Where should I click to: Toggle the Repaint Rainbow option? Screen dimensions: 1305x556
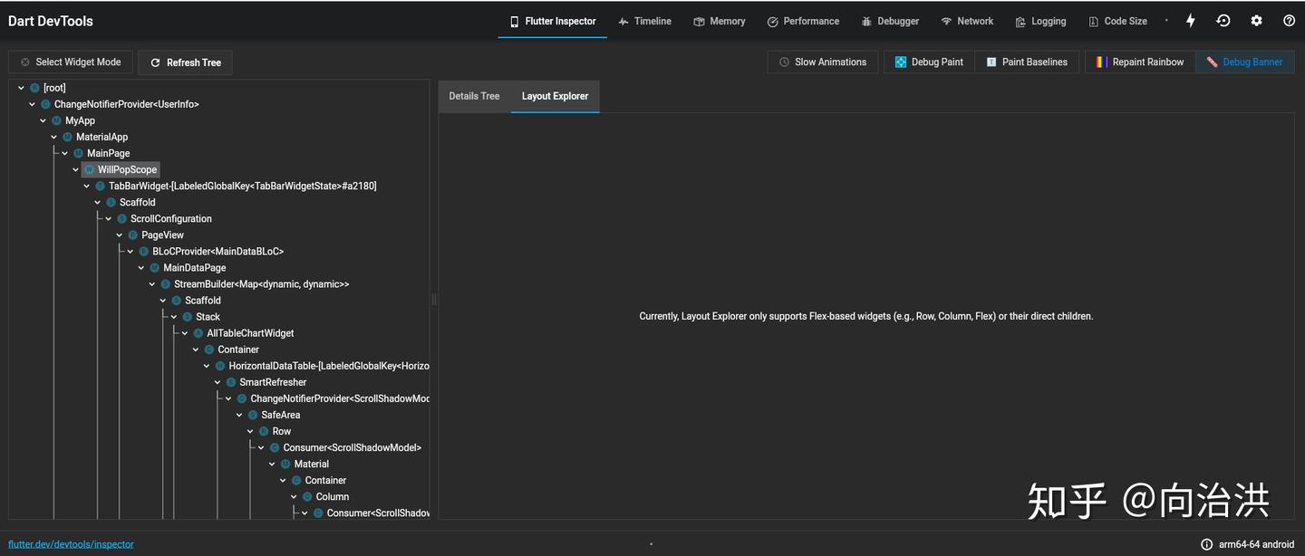click(x=1139, y=62)
